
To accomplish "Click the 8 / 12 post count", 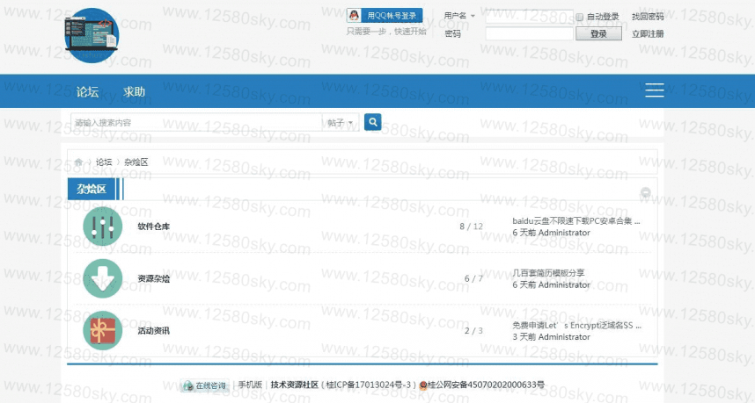I will [x=471, y=227].
